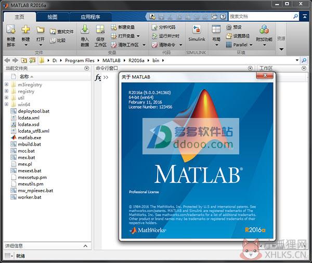The width and height of the screenshot is (312, 263).
Task: Switch to the Home (主页) tab
Action: pos(20,17)
